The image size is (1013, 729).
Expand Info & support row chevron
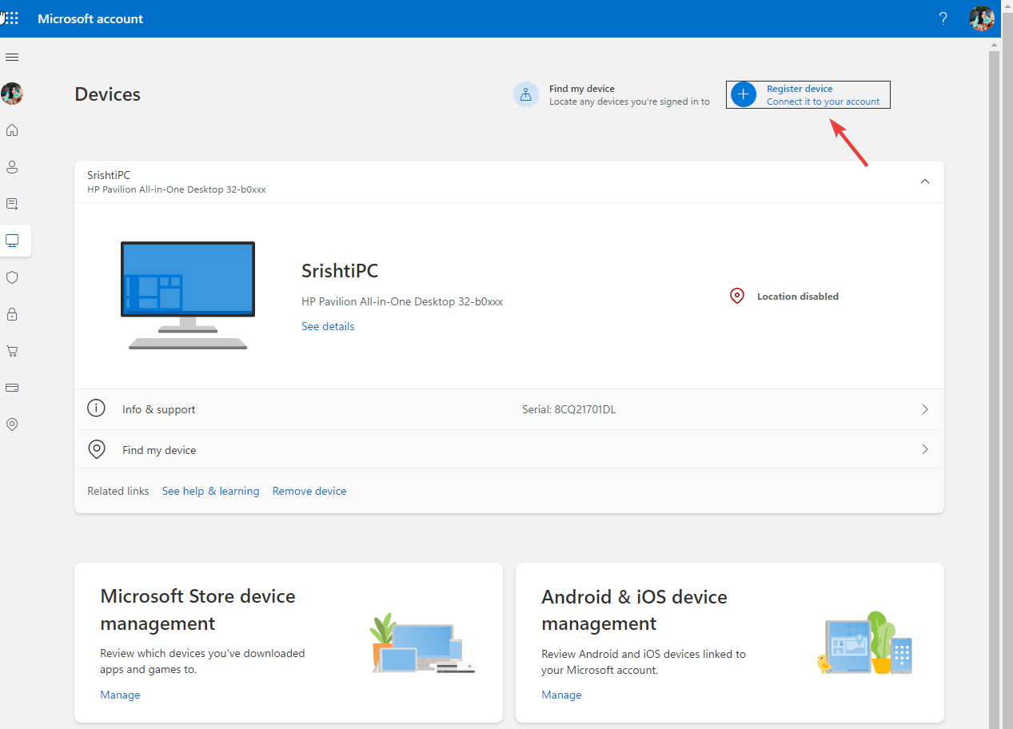[x=925, y=409]
